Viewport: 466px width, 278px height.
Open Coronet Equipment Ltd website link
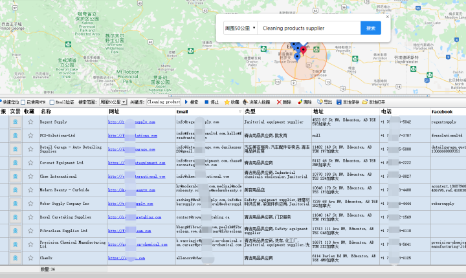click(137, 163)
